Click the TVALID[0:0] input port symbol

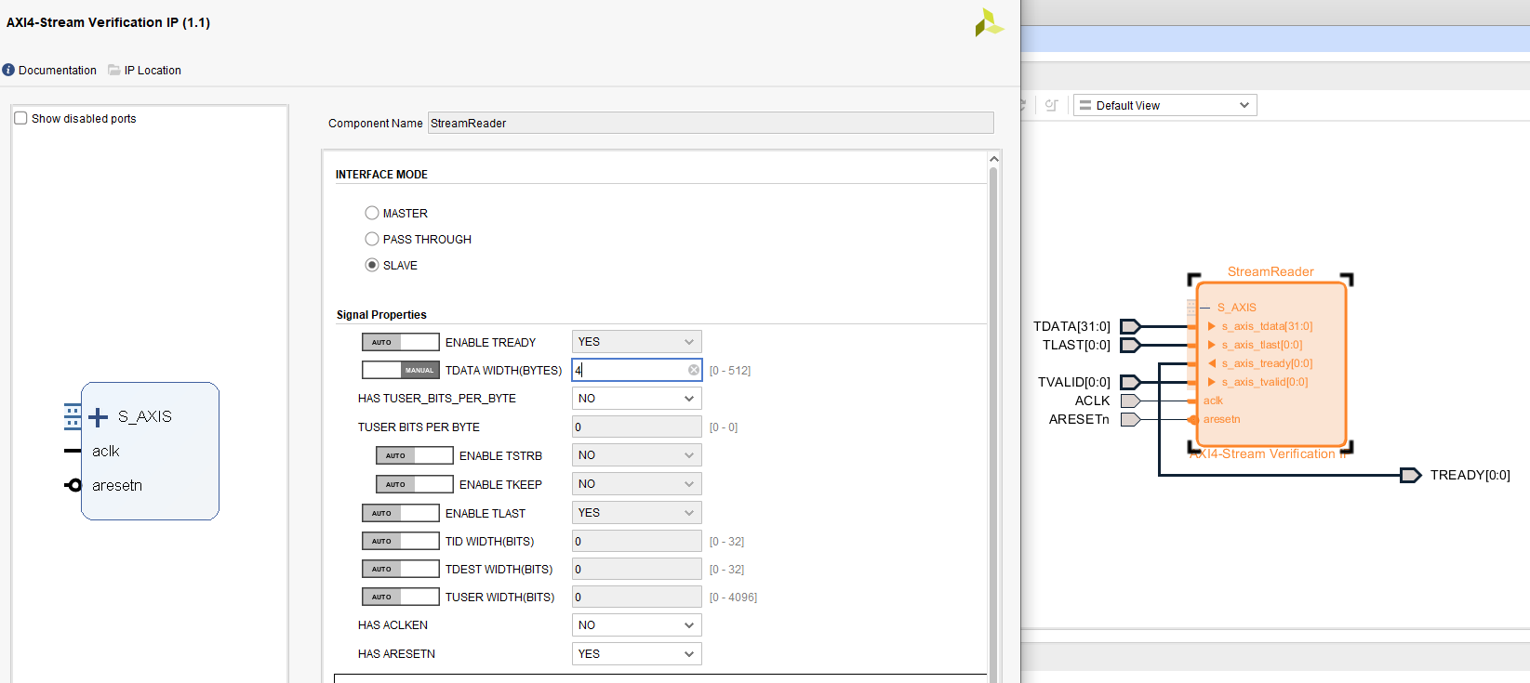1130,382
